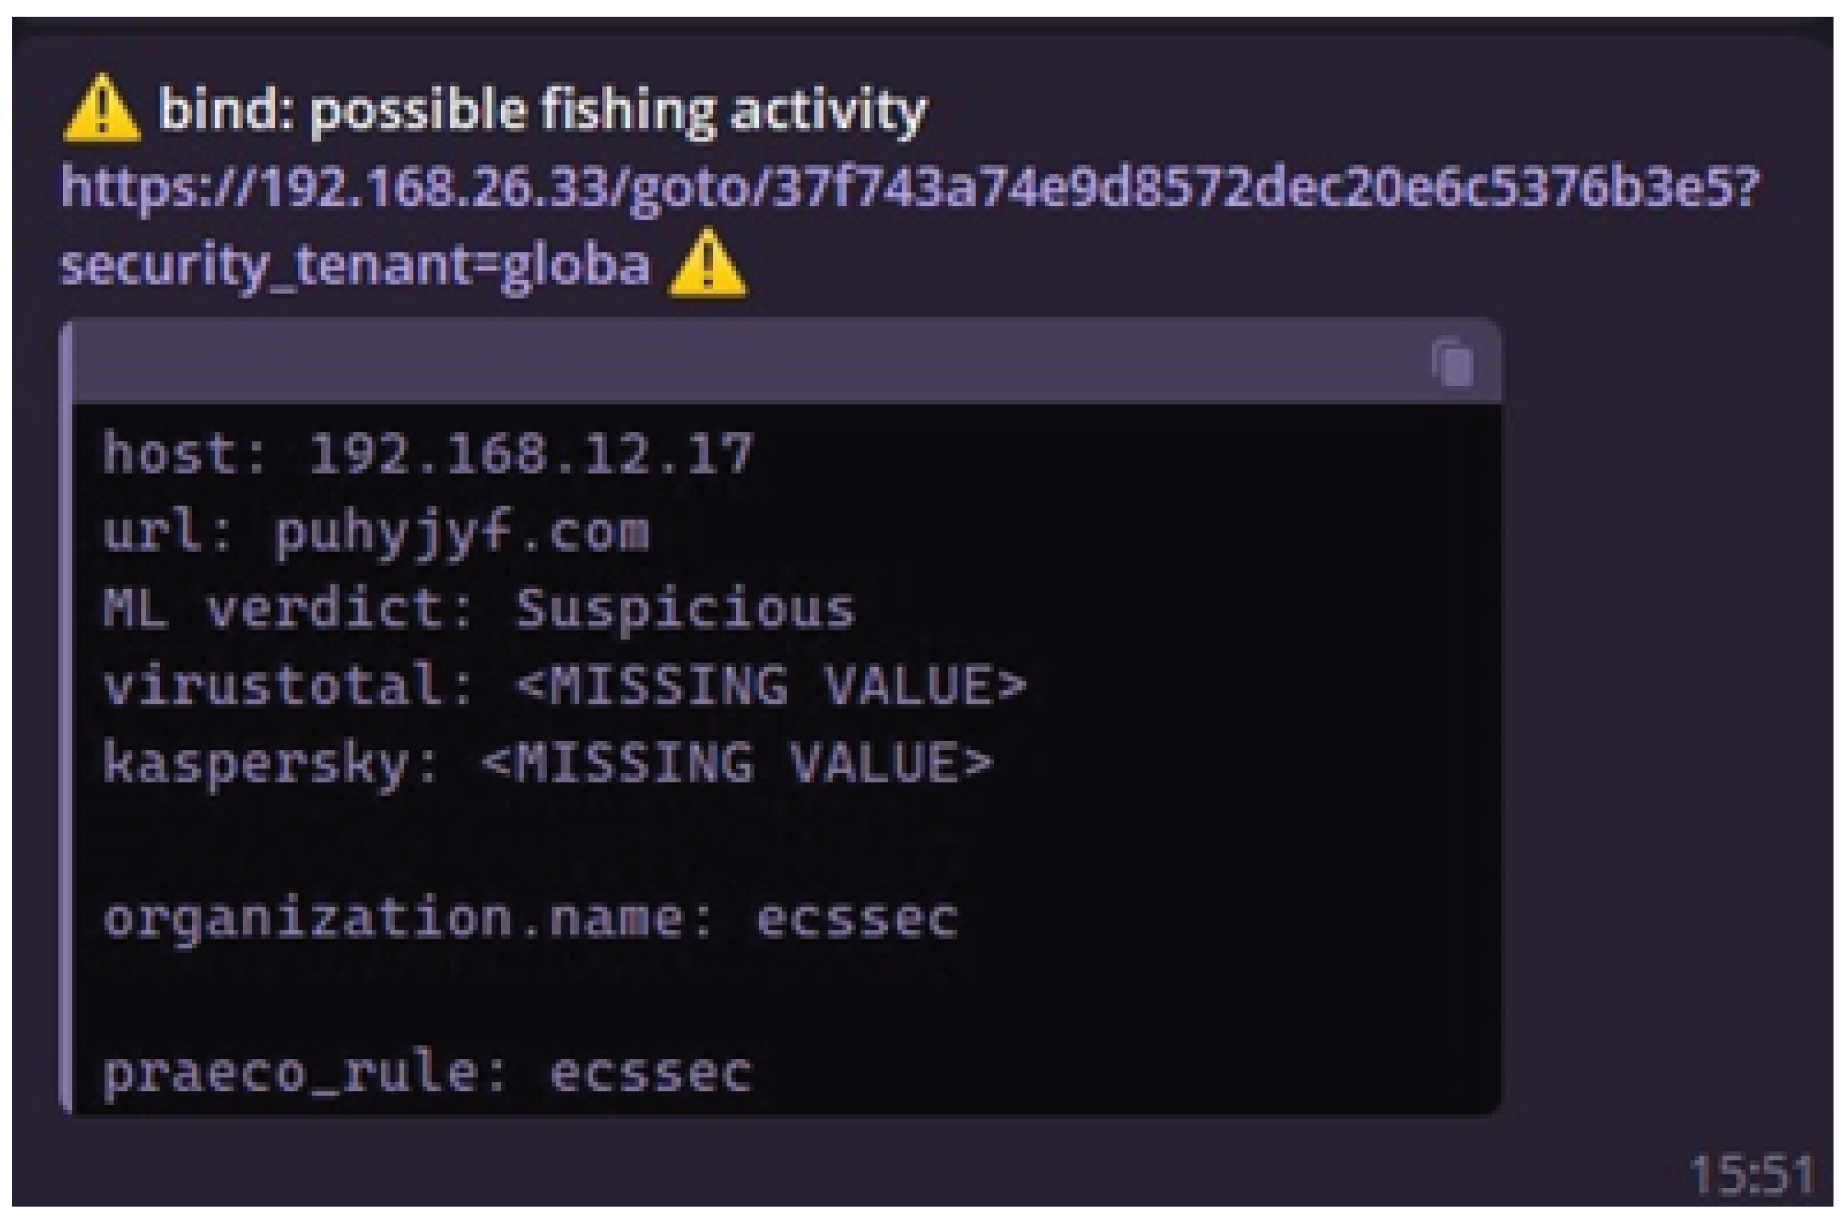Click the IP address 192.168.12.17
This screenshot has width=1847, height=1222.
[x=530, y=453]
